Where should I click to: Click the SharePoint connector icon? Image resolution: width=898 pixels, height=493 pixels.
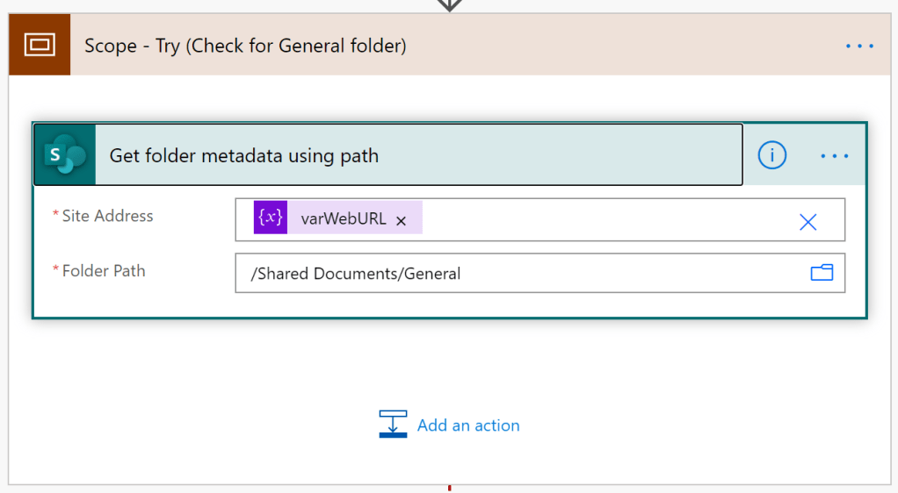(65, 155)
